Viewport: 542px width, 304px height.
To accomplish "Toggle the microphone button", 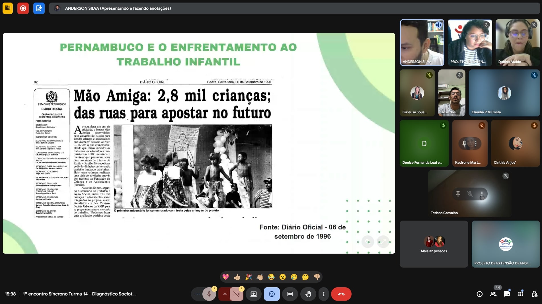I will click(x=209, y=294).
